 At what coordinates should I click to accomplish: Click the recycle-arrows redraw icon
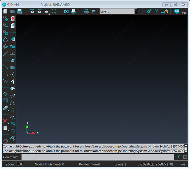coord(5,40)
